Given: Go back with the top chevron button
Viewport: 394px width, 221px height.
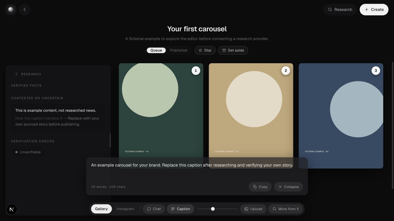Looking at the screenshot, I should point(25,10).
